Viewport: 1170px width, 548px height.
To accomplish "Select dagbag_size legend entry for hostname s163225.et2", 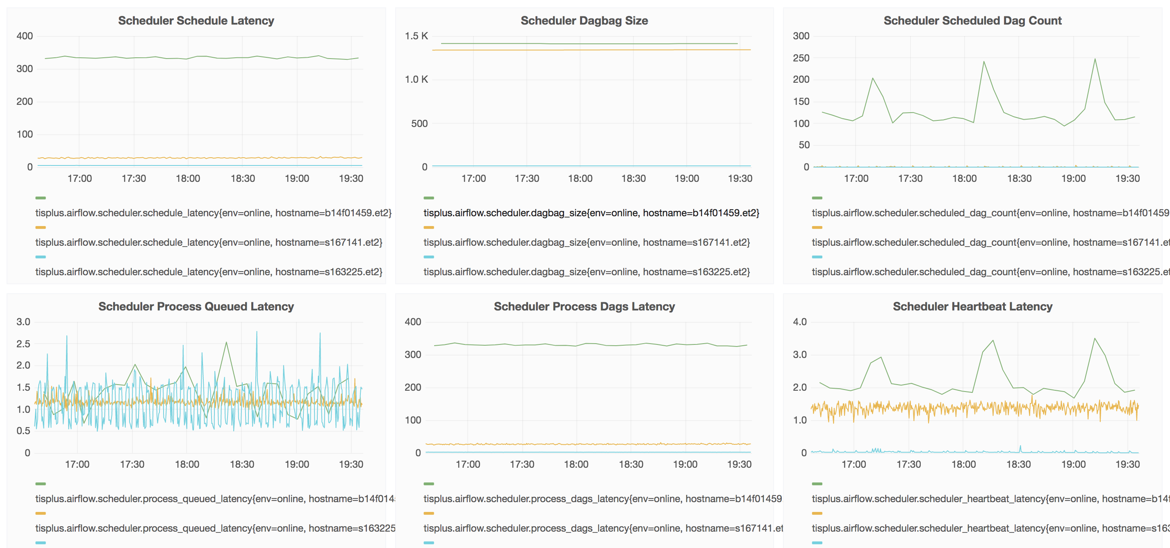I will (587, 272).
